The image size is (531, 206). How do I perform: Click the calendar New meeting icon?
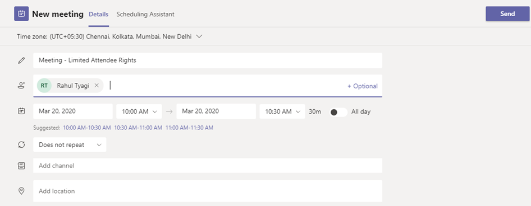click(21, 14)
